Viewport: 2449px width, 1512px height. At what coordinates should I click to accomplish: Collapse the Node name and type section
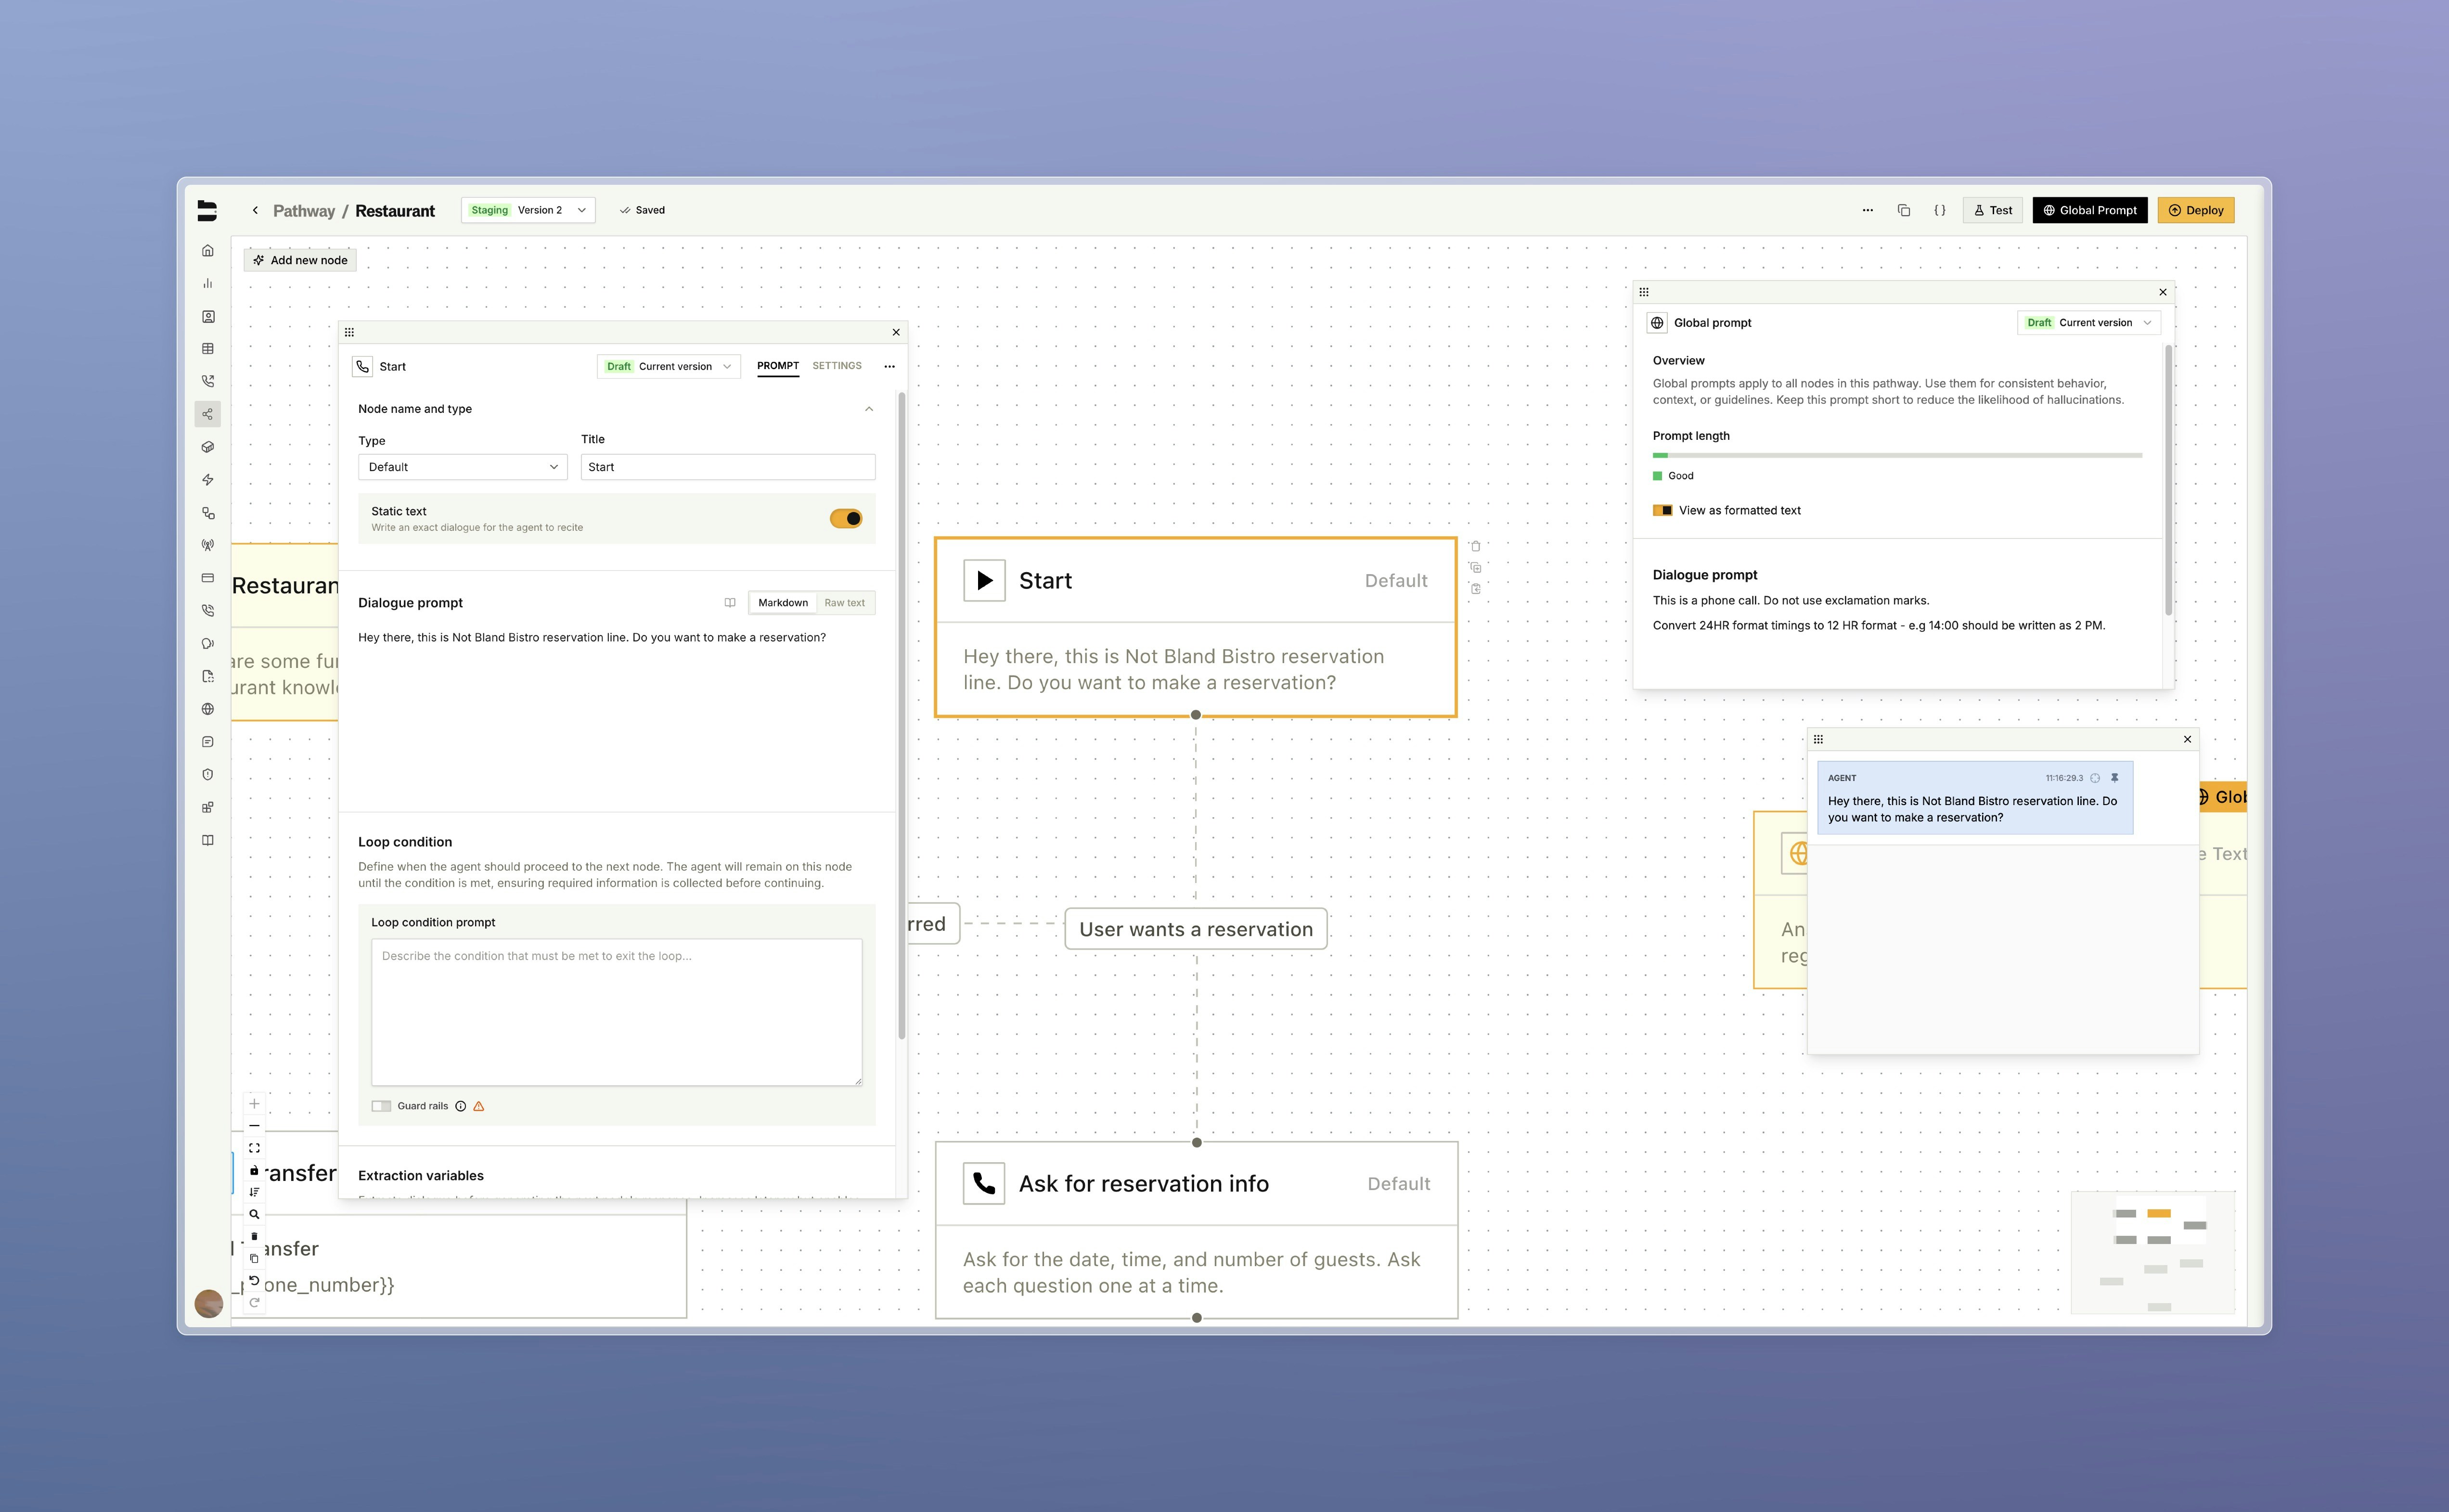(x=868, y=409)
